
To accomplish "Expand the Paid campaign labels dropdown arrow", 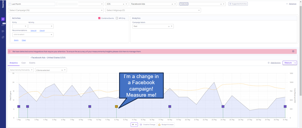I will tap(171, 26).
